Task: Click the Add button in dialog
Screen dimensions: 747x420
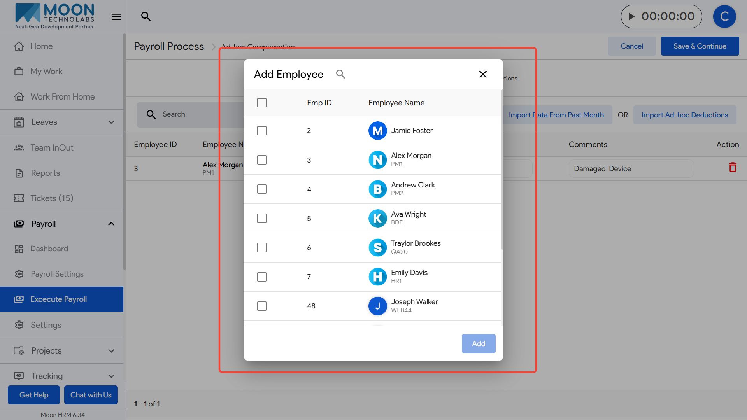Action: 478,343
